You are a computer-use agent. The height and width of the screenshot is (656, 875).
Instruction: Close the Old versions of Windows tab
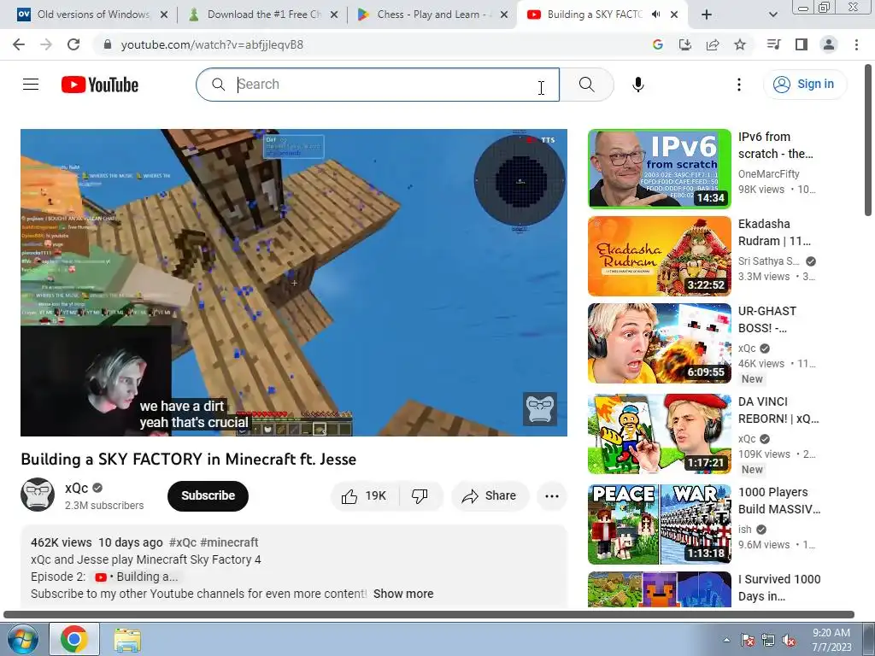164,15
